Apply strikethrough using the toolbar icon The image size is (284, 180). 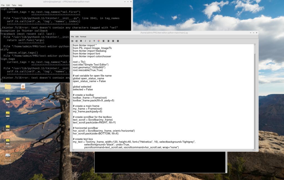click(94, 41)
